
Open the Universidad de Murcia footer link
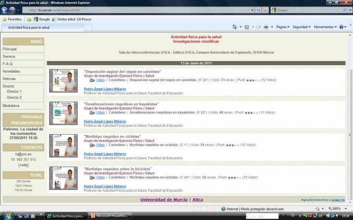pos(163,200)
